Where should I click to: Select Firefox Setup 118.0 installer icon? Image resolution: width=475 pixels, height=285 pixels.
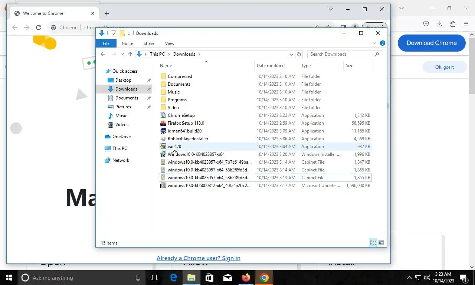163,123
